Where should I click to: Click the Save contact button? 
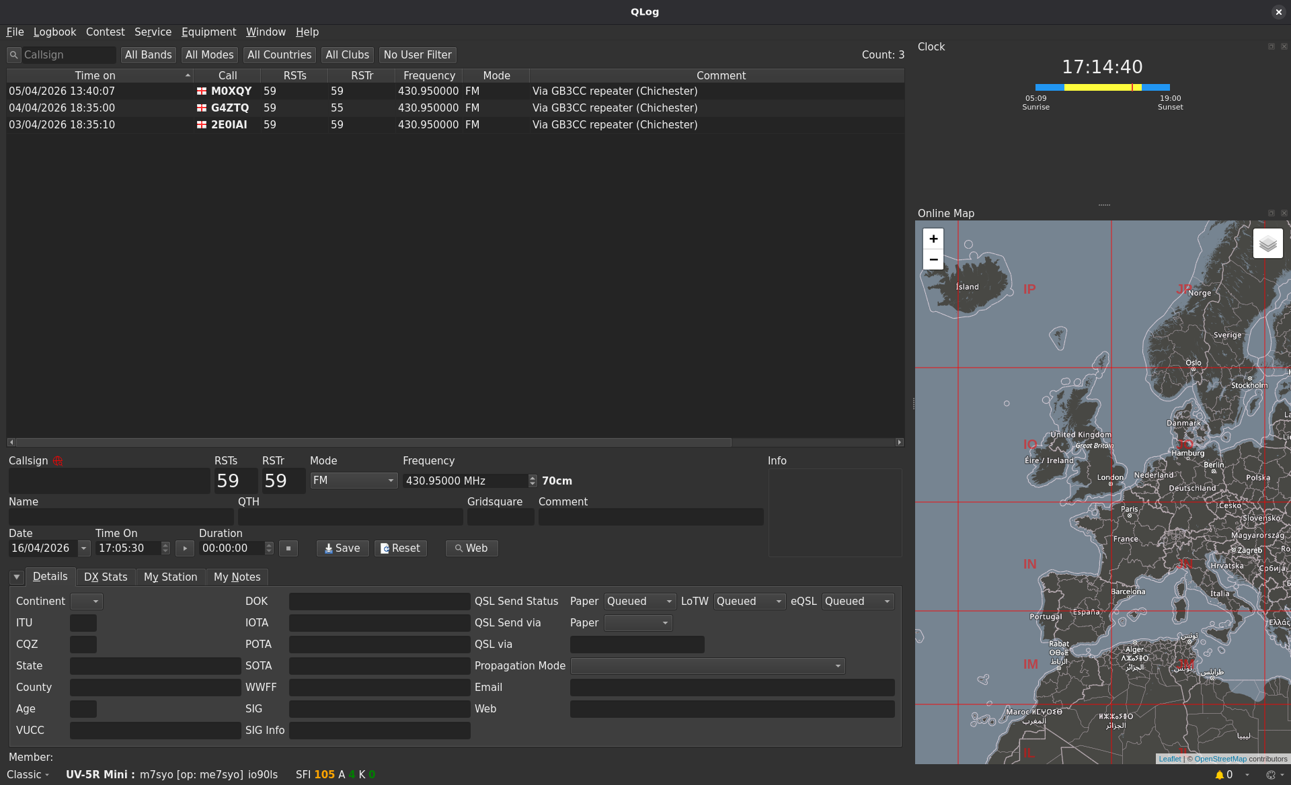coord(342,548)
